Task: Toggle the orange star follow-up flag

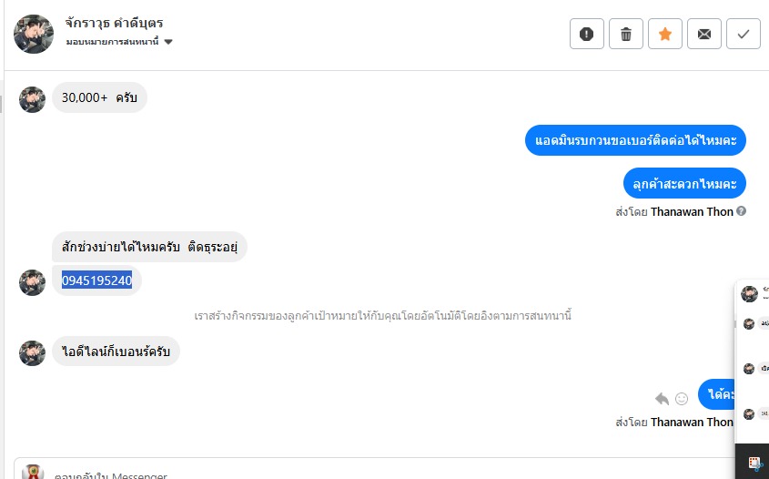Action: (665, 34)
